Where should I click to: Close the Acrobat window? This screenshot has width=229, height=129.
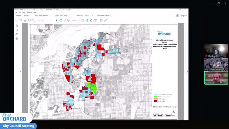185,10
